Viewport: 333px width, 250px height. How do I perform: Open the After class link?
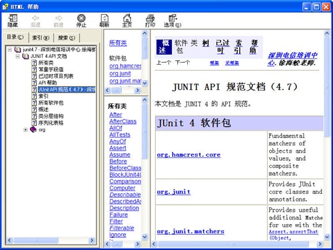[x=116, y=115]
